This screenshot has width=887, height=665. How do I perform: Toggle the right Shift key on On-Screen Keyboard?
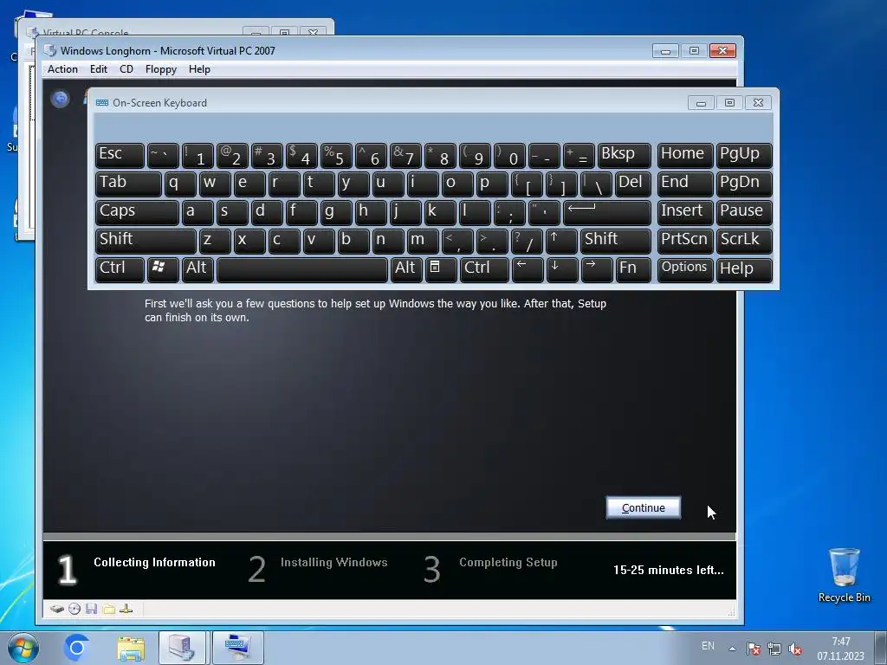pyautogui.click(x=616, y=241)
